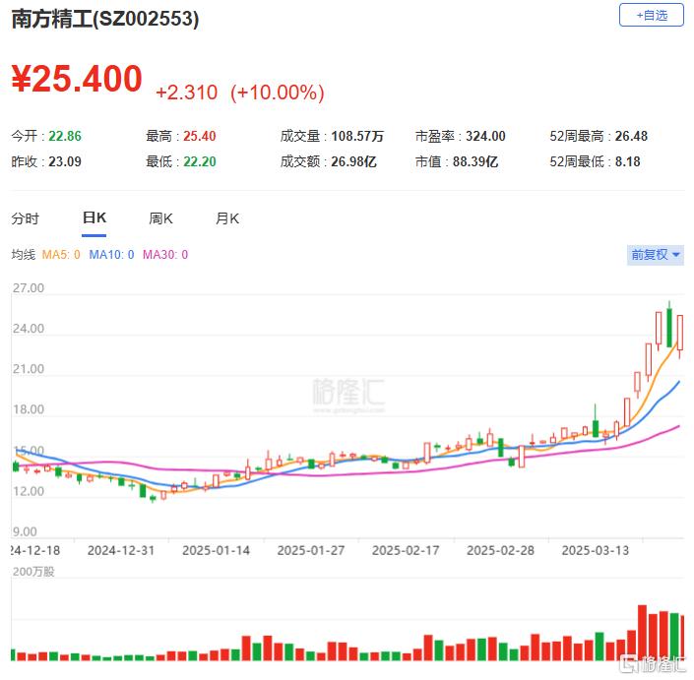Click the 市值 value 88.39亿
This screenshot has width=694, height=680.
click(475, 161)
